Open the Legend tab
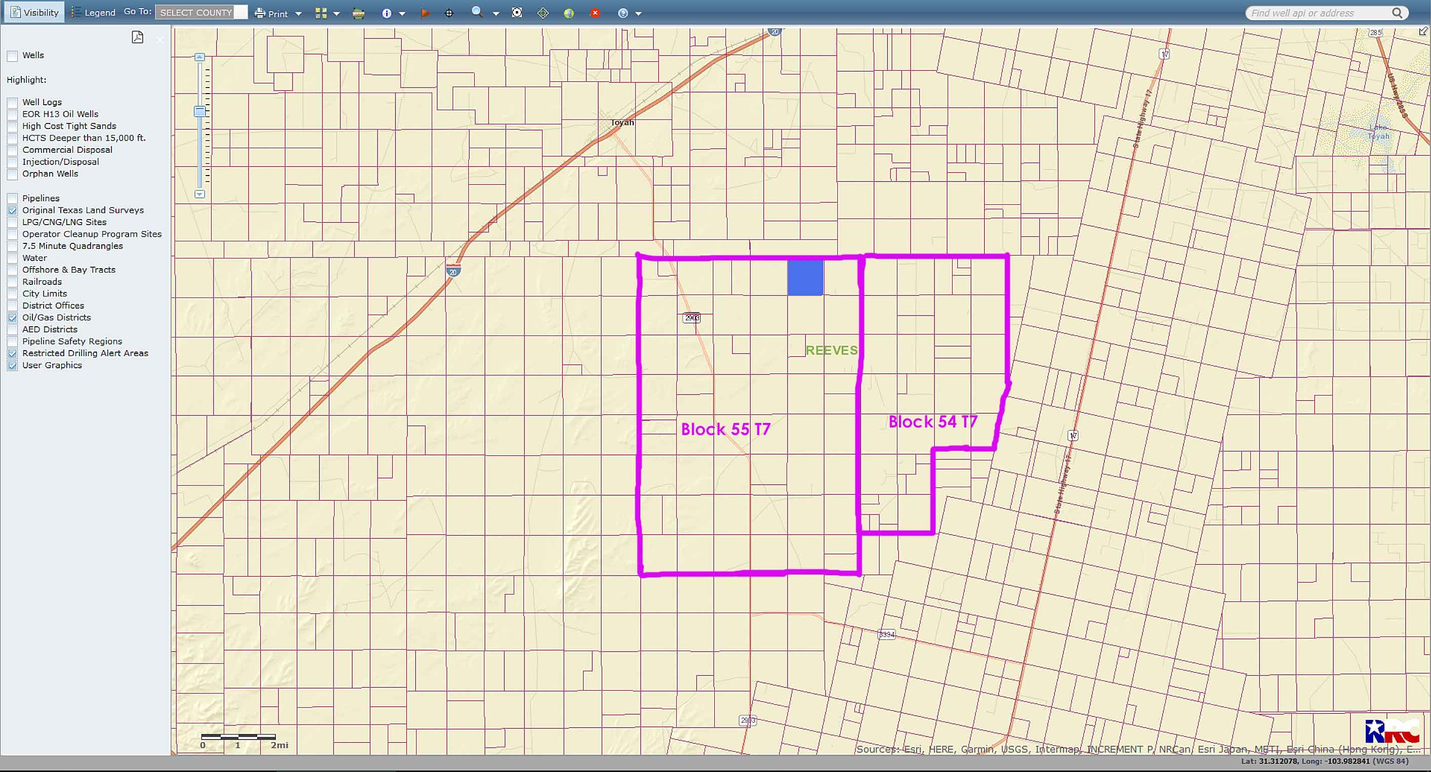Screen dimensions: 1431x772 [x=93, y=12]
